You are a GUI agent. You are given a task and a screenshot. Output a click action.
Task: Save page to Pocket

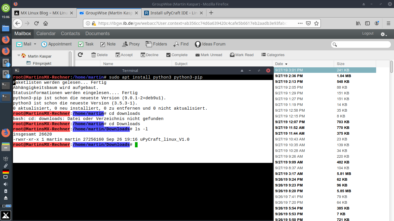pyautogui.click(x=308, y=23)
